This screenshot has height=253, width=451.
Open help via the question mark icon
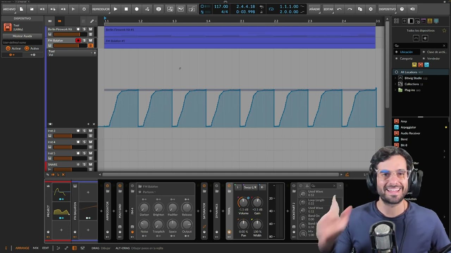(x=402, y=9)
